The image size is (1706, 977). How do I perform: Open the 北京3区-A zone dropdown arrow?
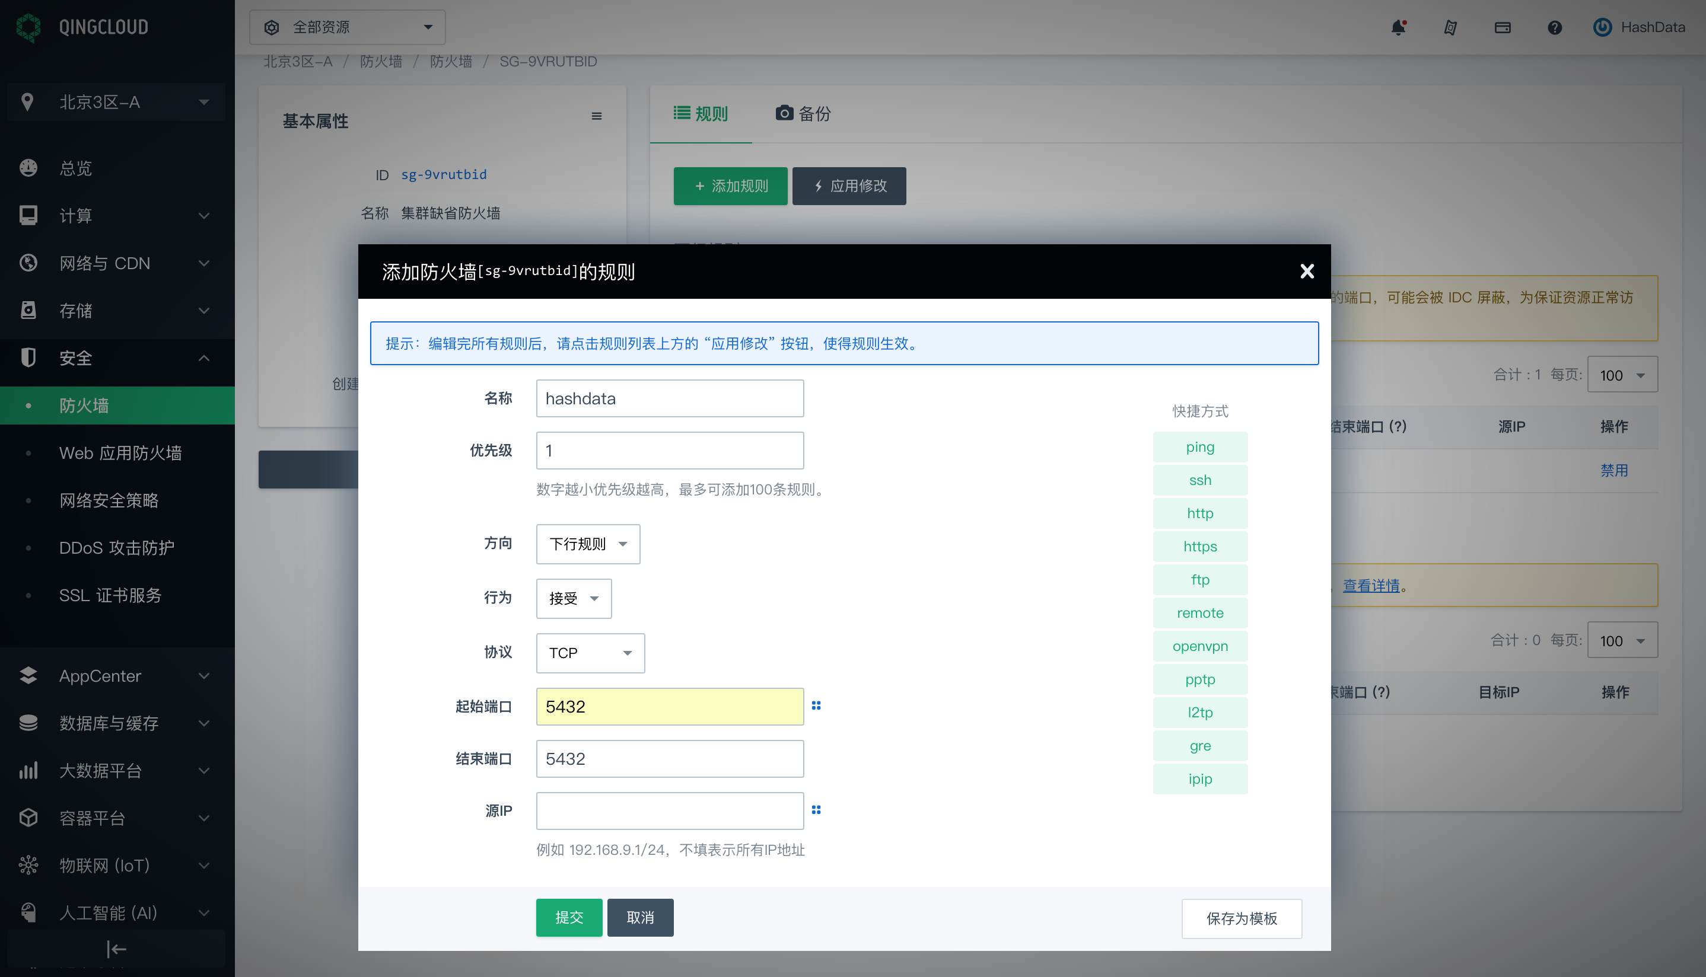tap(204, 102)
